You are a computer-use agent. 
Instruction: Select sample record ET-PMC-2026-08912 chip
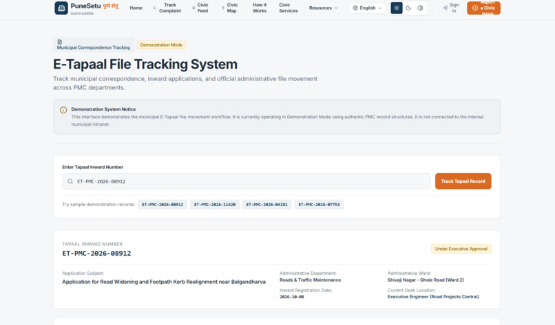coord(163,205)
